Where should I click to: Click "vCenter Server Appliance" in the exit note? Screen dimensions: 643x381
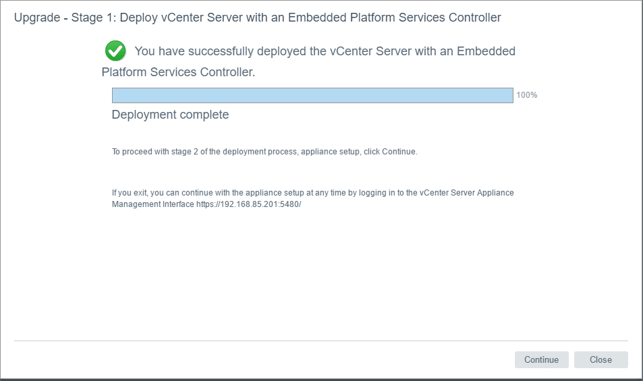point(467,193)
